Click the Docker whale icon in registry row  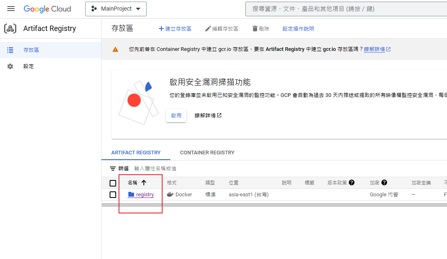170,194
